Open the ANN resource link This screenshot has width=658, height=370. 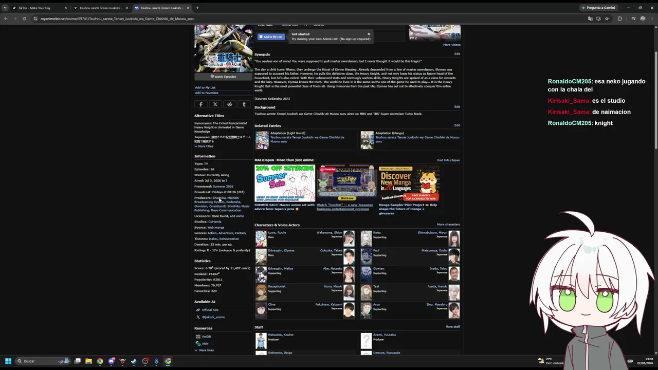tap(205, 343)
